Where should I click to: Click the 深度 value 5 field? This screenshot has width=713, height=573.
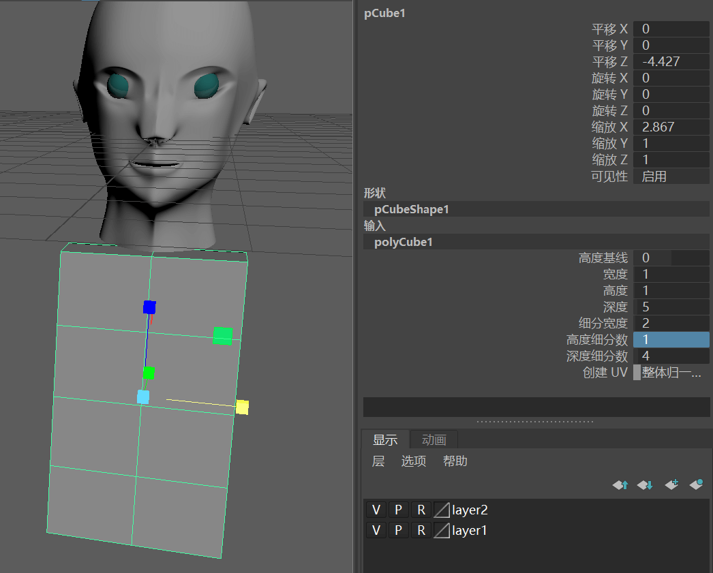(x=671, y=307)
